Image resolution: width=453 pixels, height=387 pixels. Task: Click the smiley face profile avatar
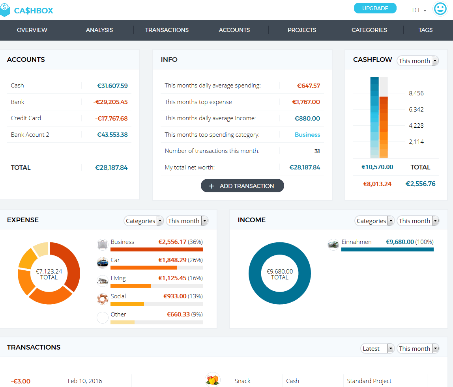click(x=440, y=9)
